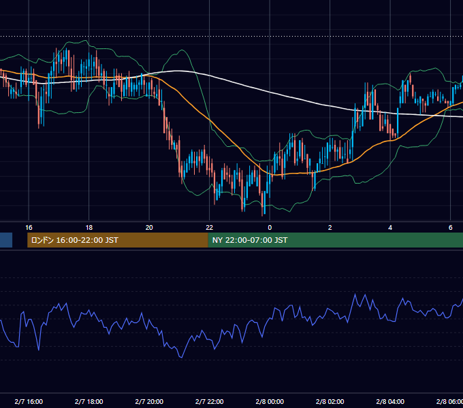This screenshot has height=408, width=463.
Task: Click the 6 hour label on price chart axis
Action: 450,228
